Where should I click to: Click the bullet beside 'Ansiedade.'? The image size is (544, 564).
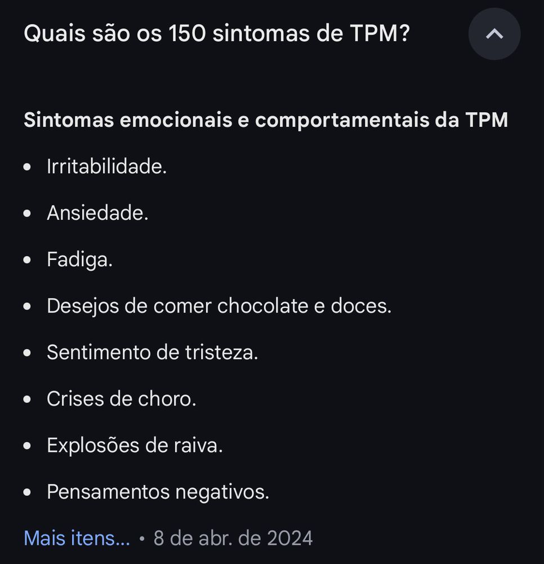tap(27, 213)
